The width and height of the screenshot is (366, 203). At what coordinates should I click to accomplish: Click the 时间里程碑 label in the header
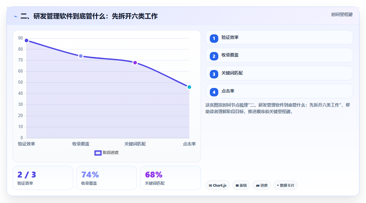[342, 14]
